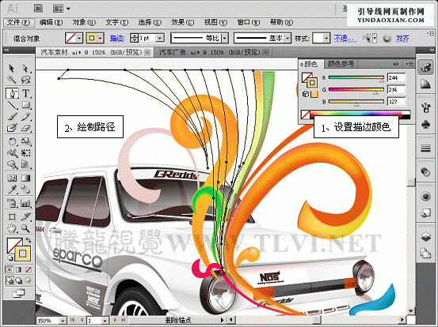Select the Lasso tool
The height and width of the screenshot is (327, 438).
(x=25, y=80)
